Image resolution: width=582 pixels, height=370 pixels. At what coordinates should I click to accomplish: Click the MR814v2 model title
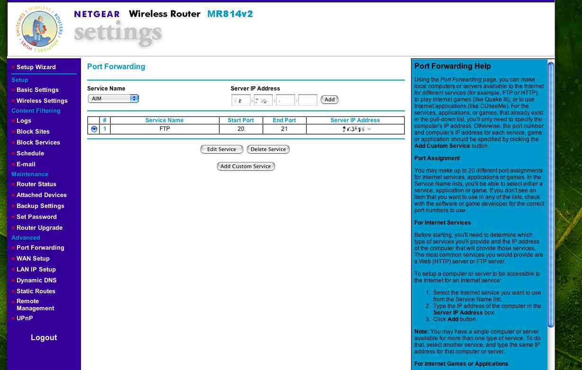230,14
